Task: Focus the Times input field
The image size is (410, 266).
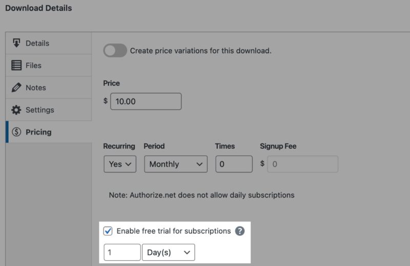Action: [x=233, y=164]
